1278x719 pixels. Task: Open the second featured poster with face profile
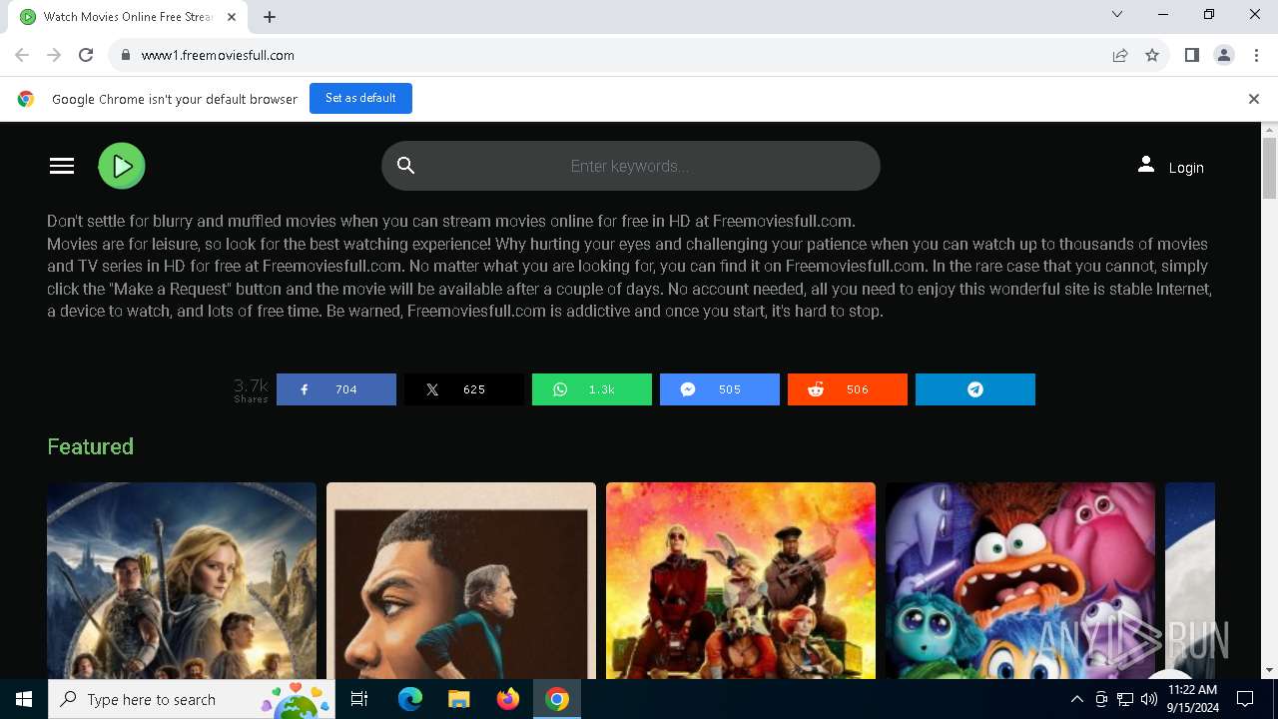461,580
